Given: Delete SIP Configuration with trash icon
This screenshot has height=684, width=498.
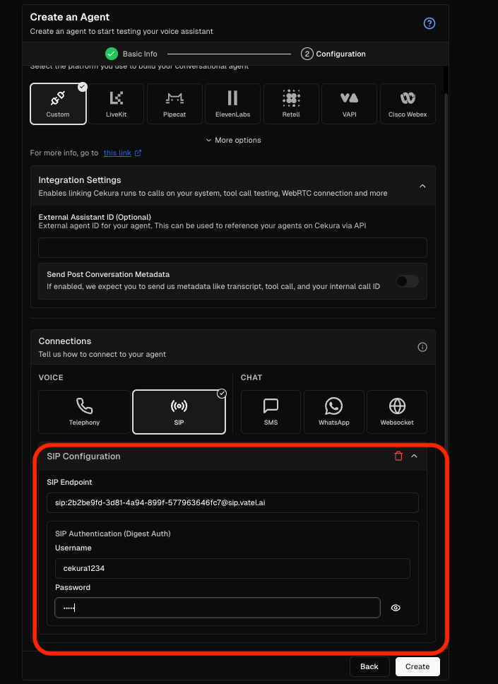Looking at the screenshot, I should 398,456.
